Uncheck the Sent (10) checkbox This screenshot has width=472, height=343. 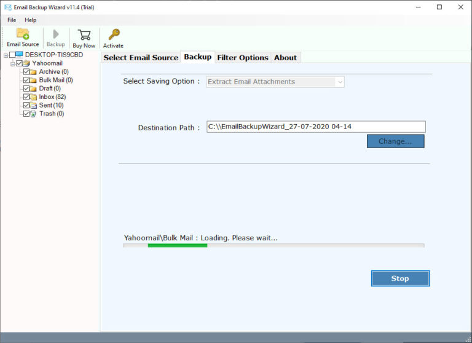click(26, 105)
